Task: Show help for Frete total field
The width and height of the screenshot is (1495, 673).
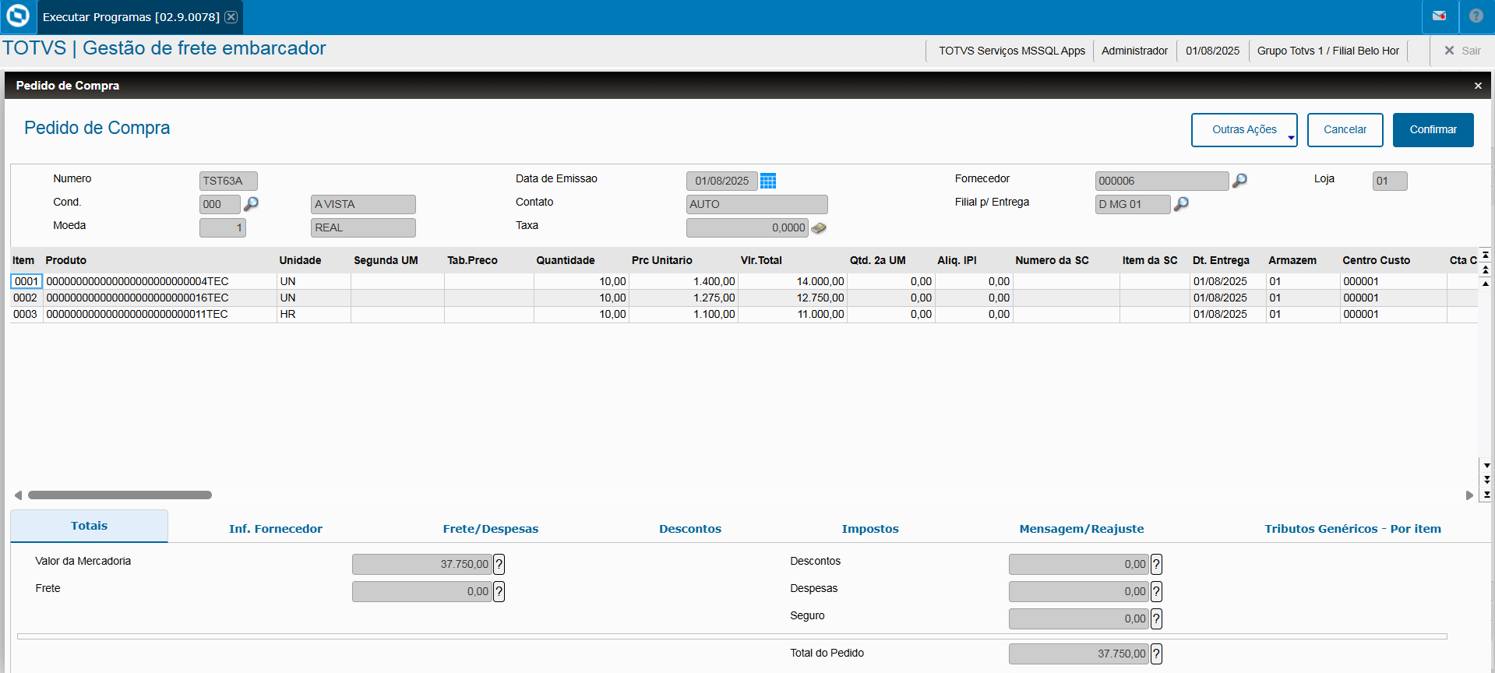Action: [499, 591]
